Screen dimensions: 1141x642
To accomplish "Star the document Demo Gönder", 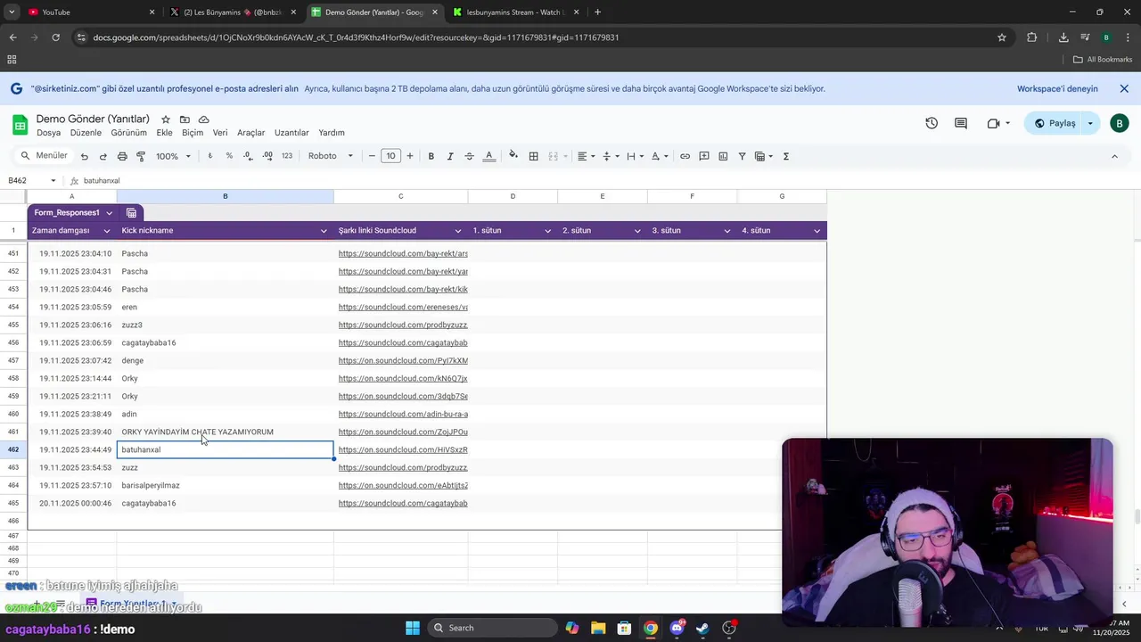I will [166, 119].
